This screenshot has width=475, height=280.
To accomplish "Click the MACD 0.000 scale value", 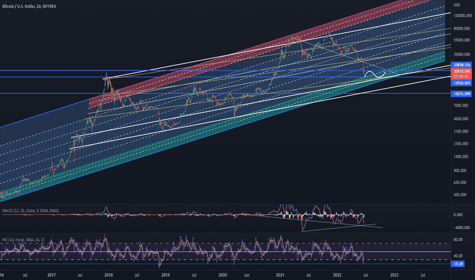I will (x=458, y=215).
